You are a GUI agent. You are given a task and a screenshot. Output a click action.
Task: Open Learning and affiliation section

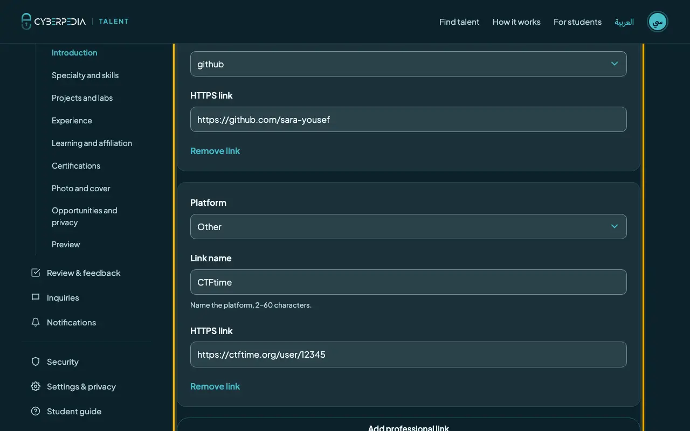[x=92, y=143]
